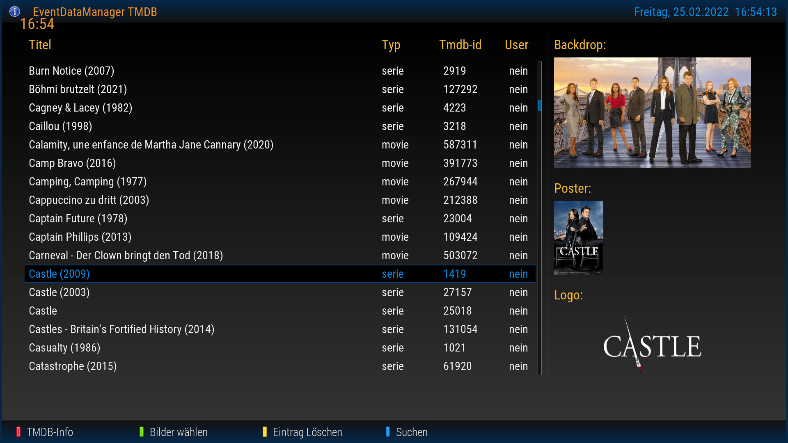The width and height of the screenshot is (788, 443).
Task: Select Burn Notice (2007) in the list
Action: pos(71,71)
